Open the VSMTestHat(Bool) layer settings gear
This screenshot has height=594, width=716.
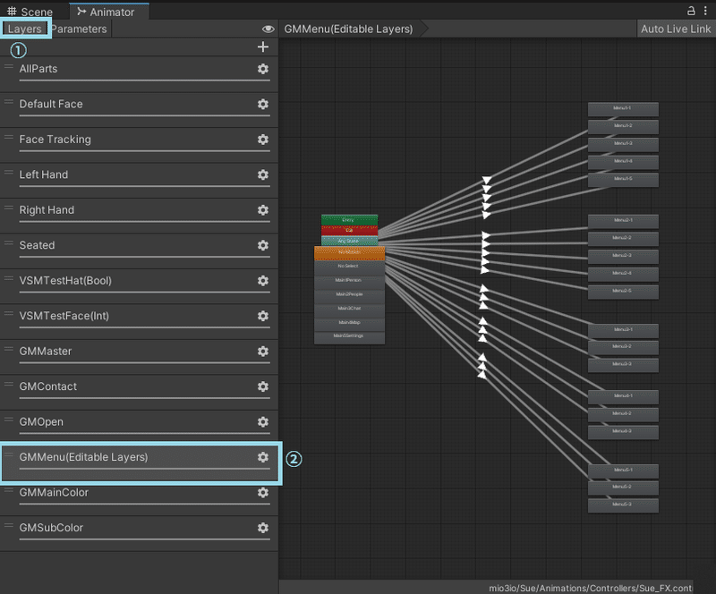point(262,281)
